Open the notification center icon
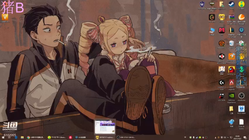Screen dimensions: 249x140 [x=245, y=138]
